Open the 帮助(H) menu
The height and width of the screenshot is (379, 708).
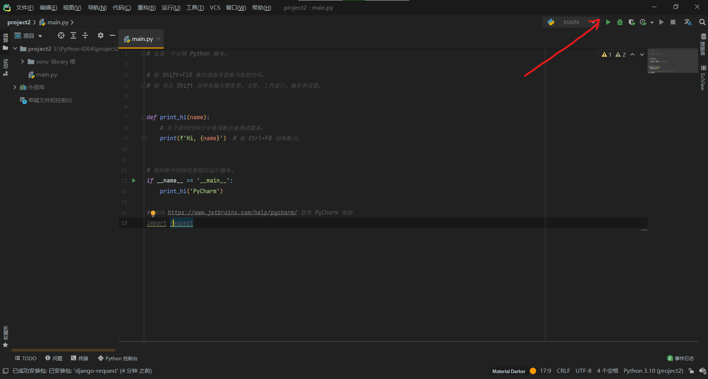[261, 8]
